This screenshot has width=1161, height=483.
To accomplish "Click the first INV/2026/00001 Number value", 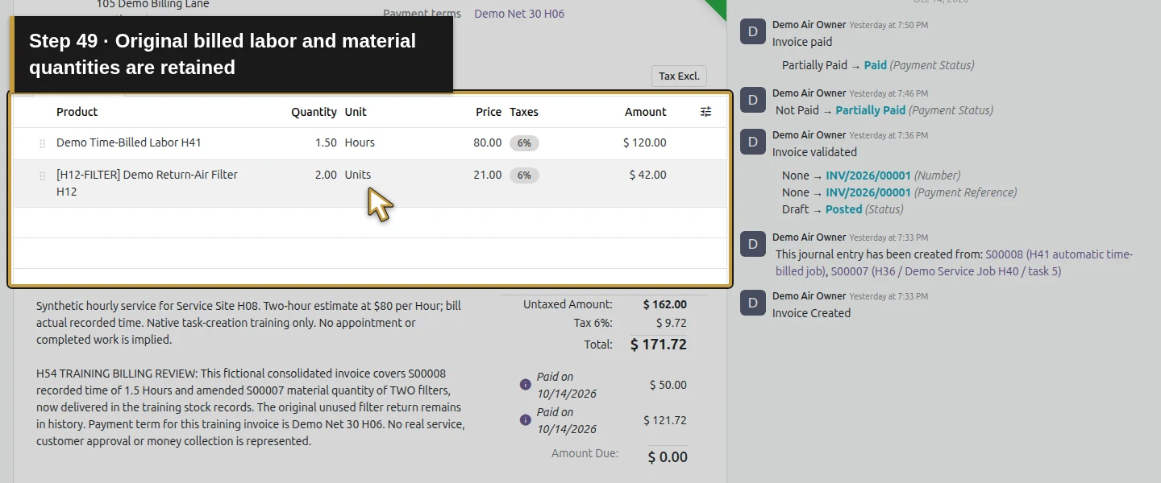I will pos(868,175).
